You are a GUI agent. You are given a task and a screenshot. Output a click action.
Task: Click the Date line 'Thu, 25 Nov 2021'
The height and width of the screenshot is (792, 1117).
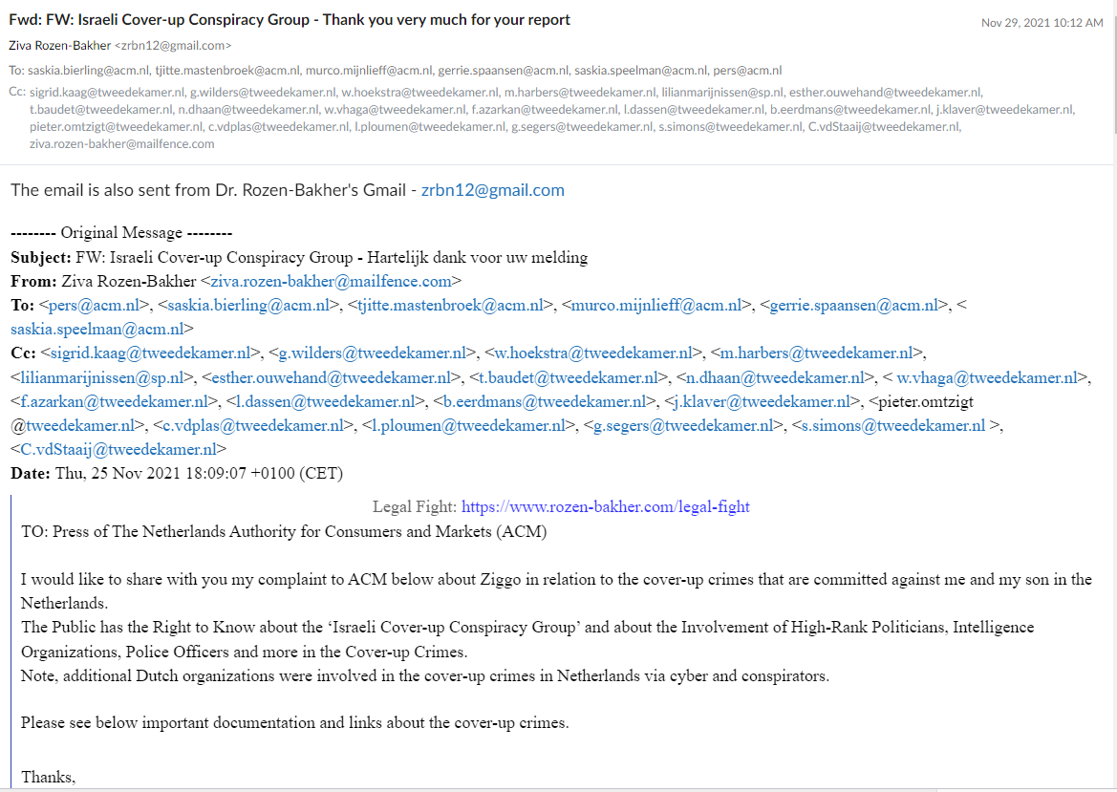pyautogui.click(x=177, y=474)
